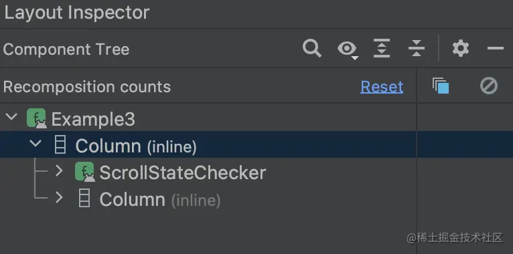Click the recomposition count column icon
The height and width of the screenshot is (254, 513).
[441, 86]
